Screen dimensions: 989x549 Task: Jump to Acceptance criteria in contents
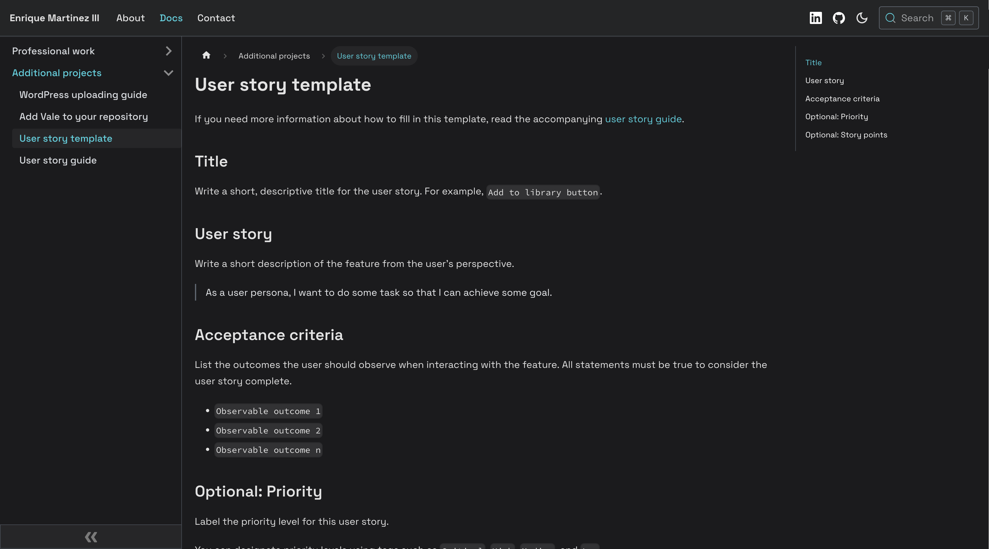pos(842,99)
